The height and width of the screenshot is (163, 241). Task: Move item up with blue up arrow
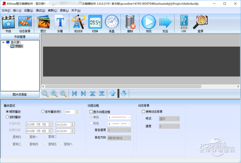pos(113,93)
